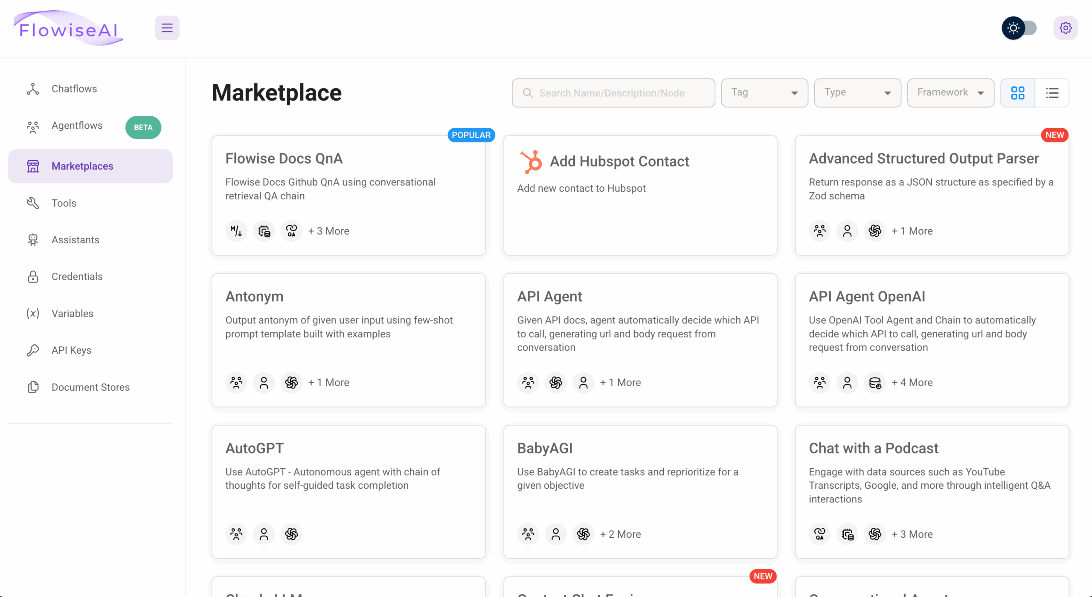Switch to card grid view
Viewport: 1092px width, 597px height.
pyautogui.click(x=1017, y=93)
